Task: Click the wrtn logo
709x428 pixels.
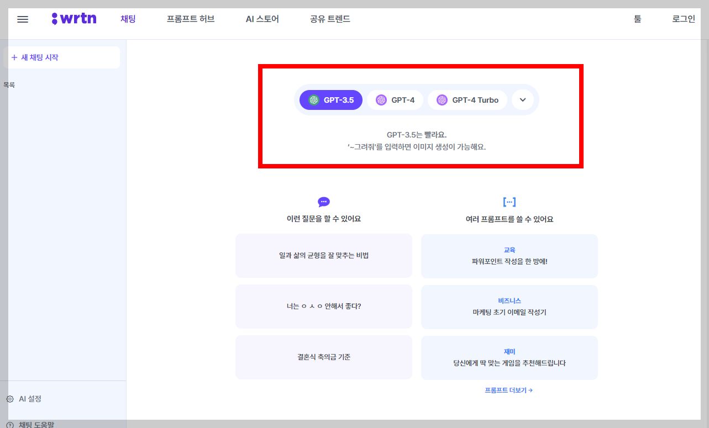Action: [74, 19]
